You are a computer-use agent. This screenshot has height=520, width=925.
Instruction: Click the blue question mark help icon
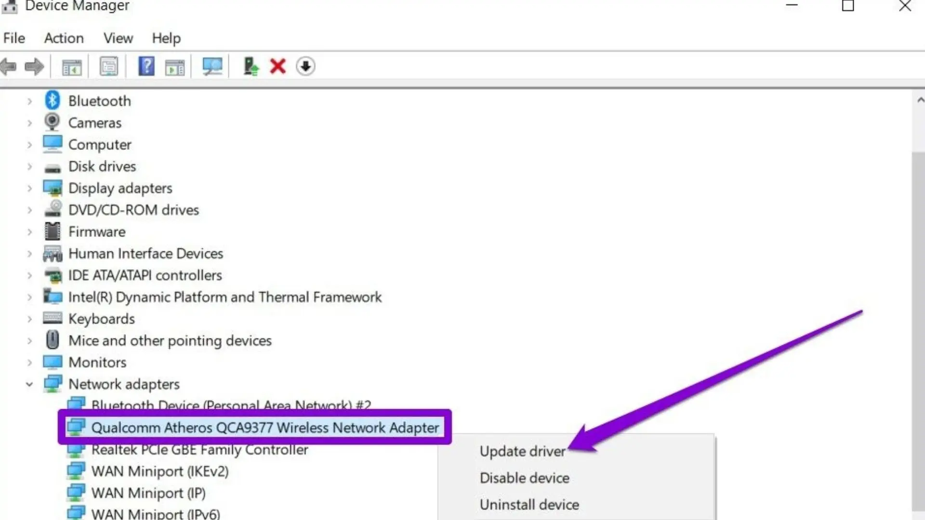(x=146, y=66)
